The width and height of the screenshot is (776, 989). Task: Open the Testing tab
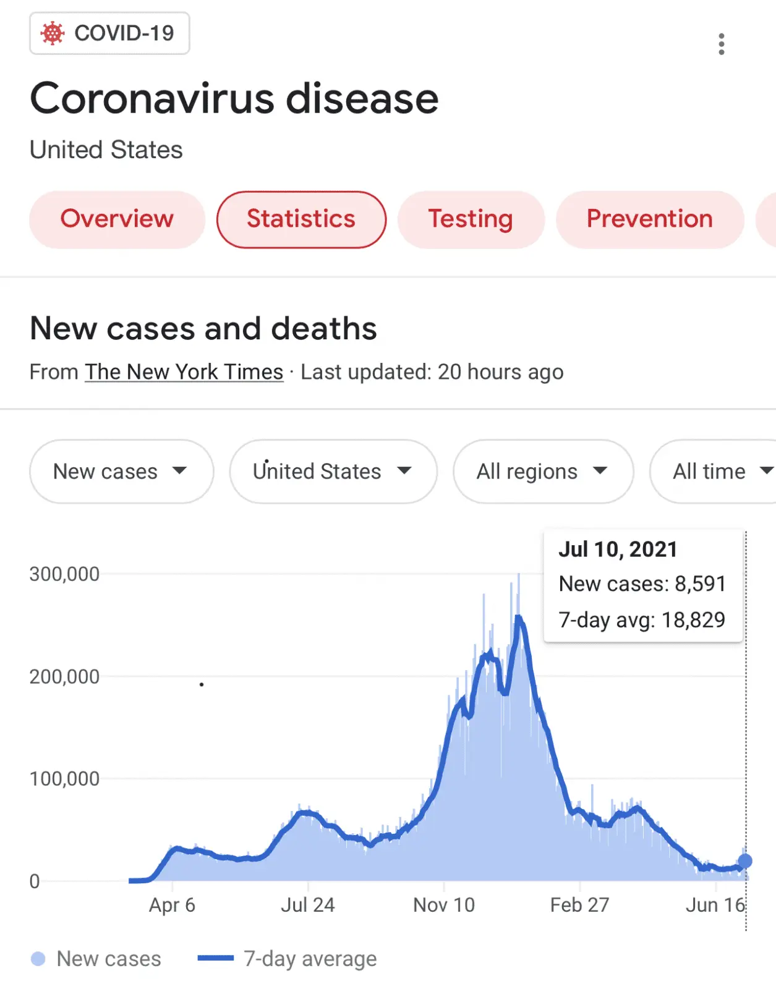pos(471,219)
